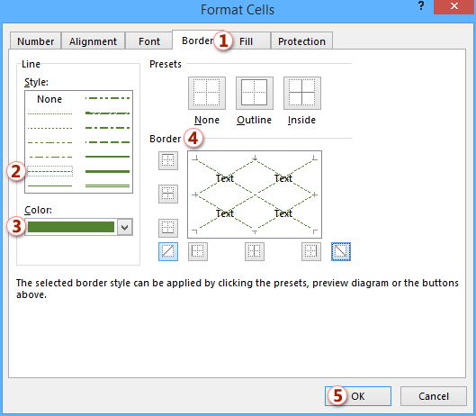Toggle the inside vertical border button
Image resolution: width=476 pixels, height=416 pixels.
coord(255,251)
